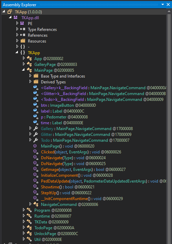172x244 pixels.
Task: Click the TKApp.dll module icon
Action: (x=15, y=18)
